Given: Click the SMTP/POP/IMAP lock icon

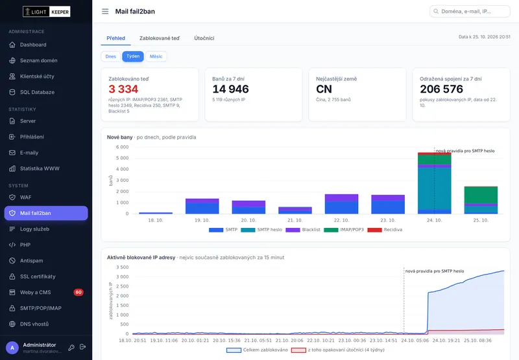Looking at the screenshot, I should [x=12, y=308].
